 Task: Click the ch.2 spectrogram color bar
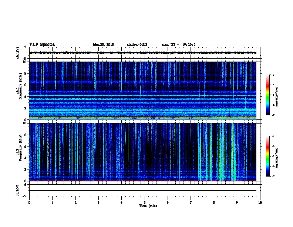pos(268,156)
